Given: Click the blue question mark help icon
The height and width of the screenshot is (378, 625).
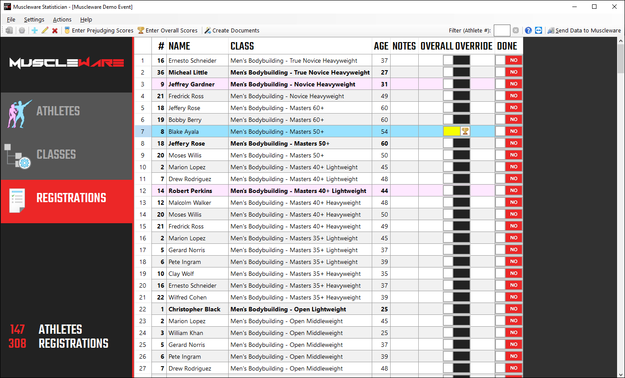Looking at the screenshot, I should click(x=528, y=30).
